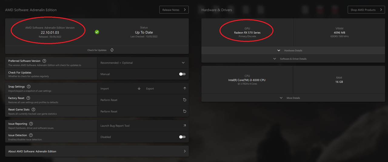Click the Reset Game Stats reset icon
The width and height of the screenshot is (388, 162).
(185, 111)
